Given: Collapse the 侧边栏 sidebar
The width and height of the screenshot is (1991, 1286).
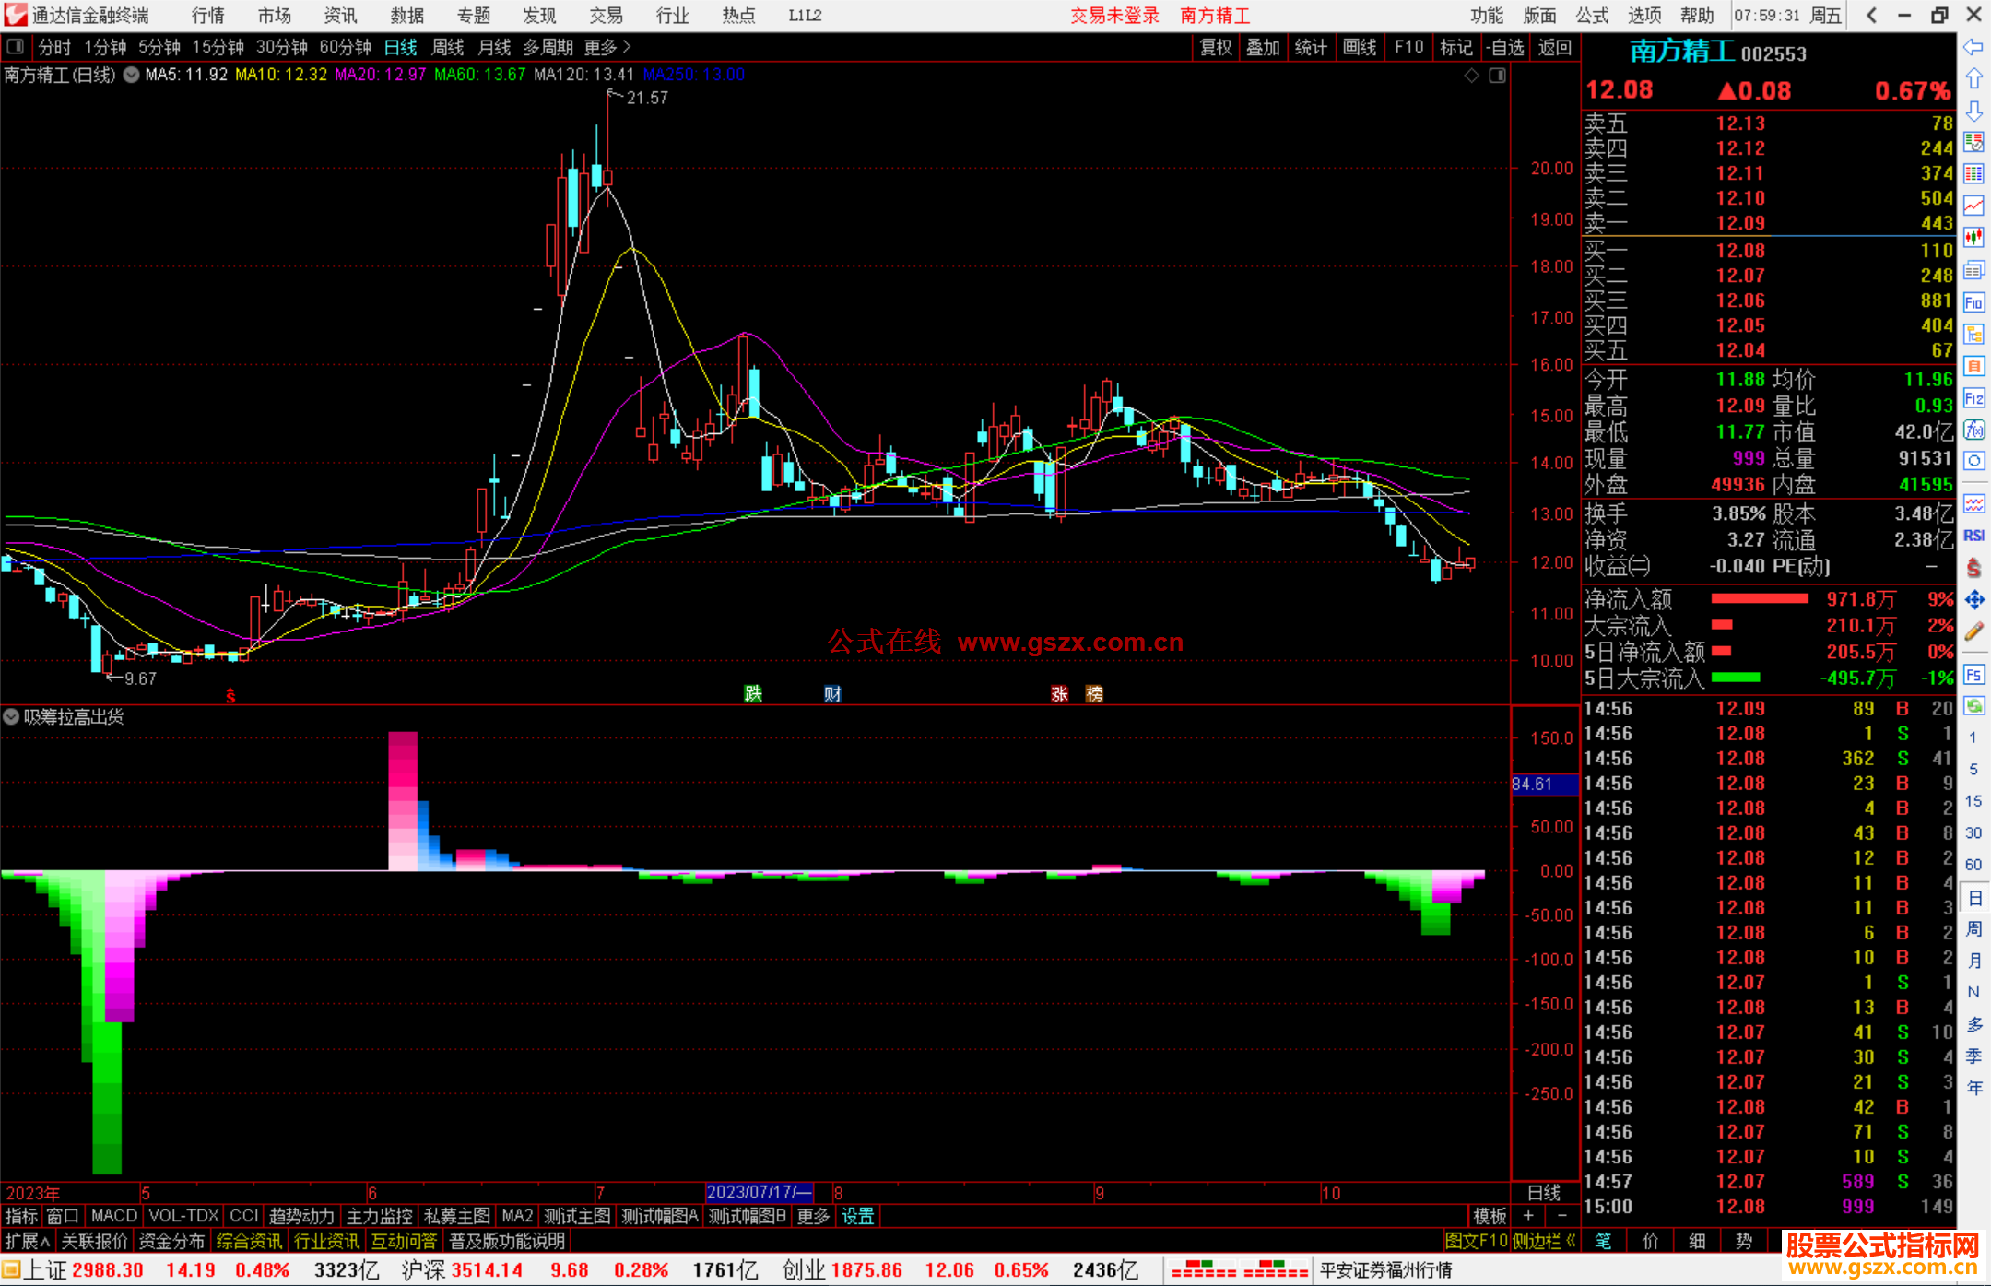Looking at the screenshot, I should 1544,1241.
